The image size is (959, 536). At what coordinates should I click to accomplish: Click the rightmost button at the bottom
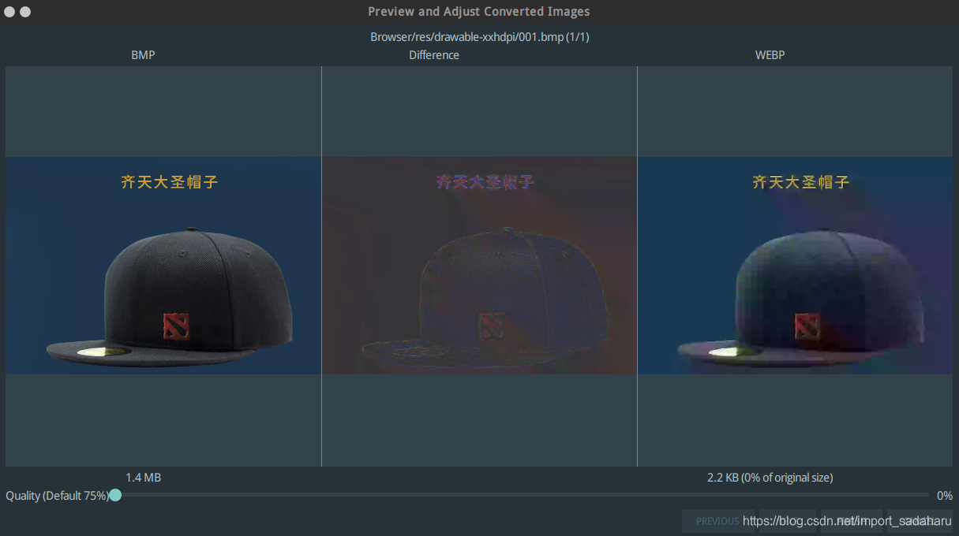click(920, 521)
